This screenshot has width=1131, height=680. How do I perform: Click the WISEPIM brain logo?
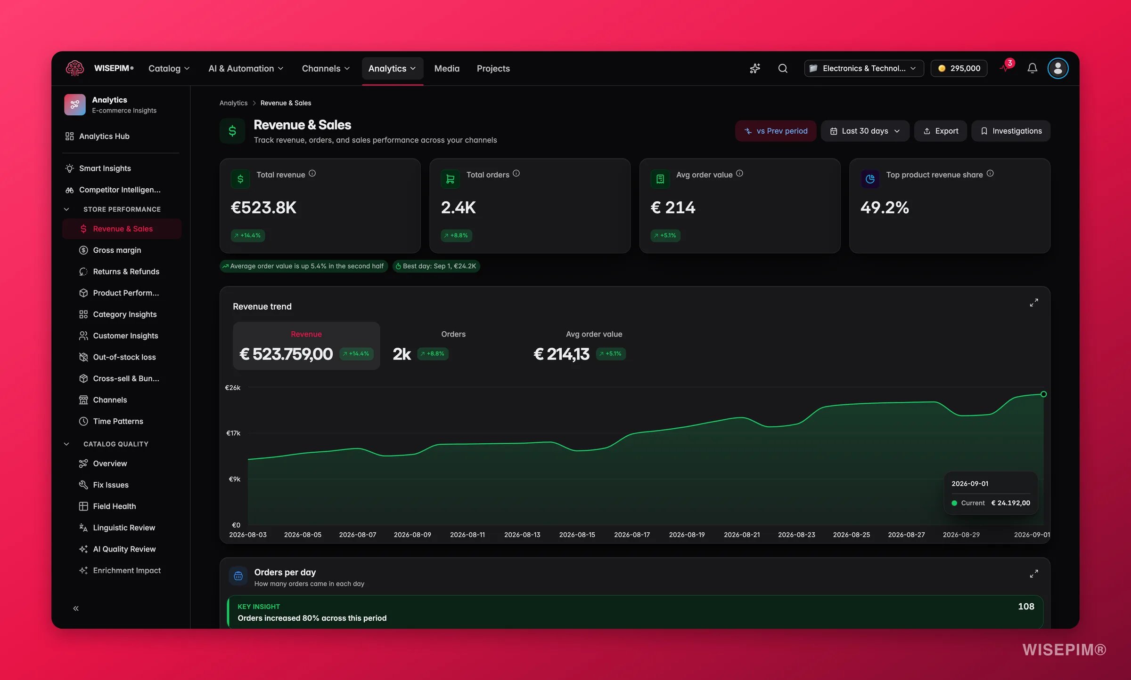[75, 69]
